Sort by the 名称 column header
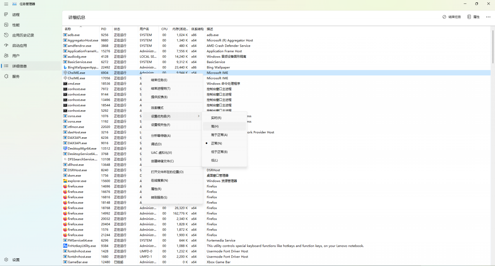 point(81,29)
